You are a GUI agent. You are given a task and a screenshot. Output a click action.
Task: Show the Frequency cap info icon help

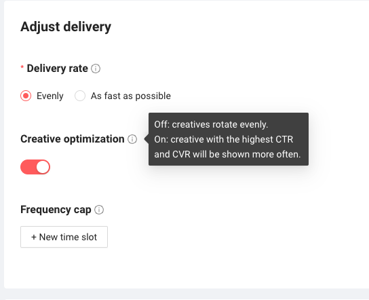[99, 210]
